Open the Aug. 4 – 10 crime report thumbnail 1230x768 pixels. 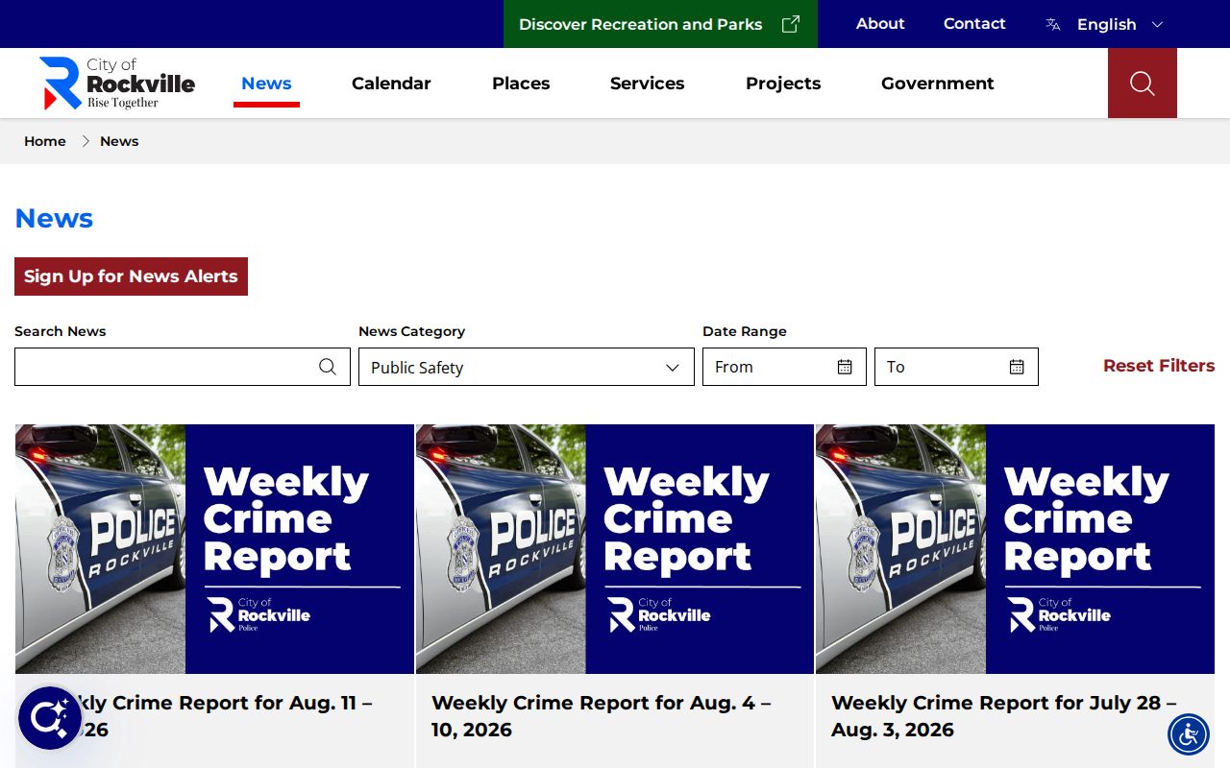615,549
